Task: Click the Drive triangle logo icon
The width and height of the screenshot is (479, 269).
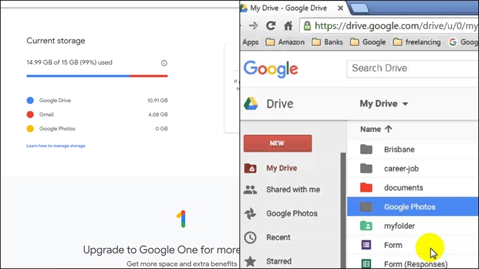Action: pos(251,104)
